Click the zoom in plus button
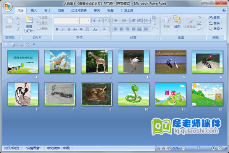The height and width of the screenshot is (153, 229). [214, 148]
